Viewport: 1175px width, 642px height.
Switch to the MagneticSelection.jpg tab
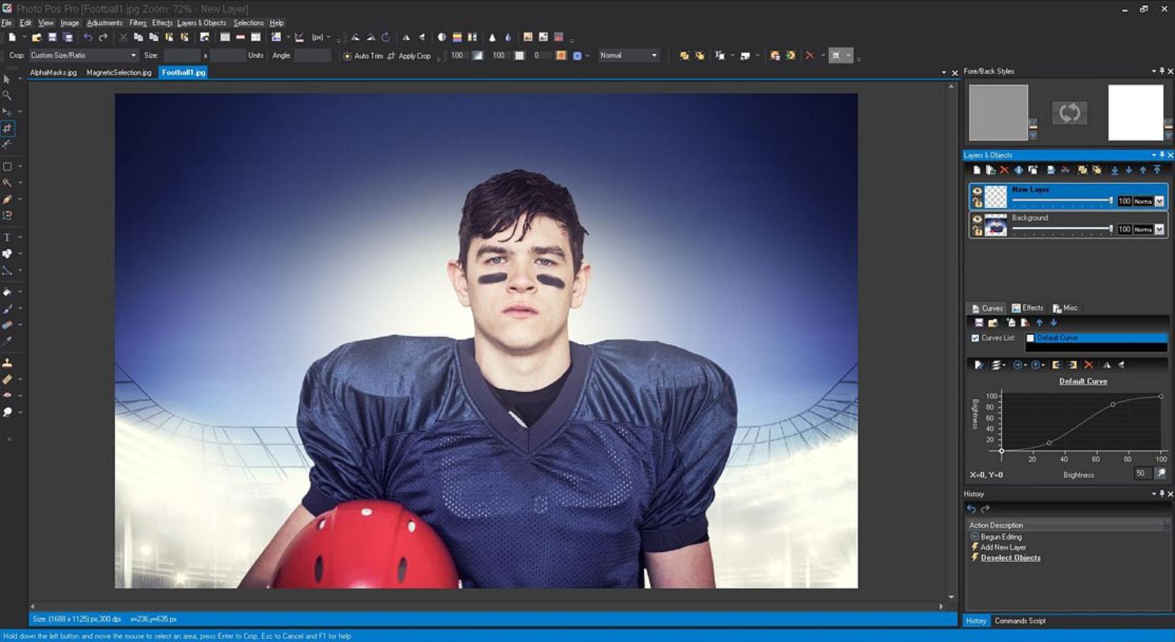click(118, 72)
